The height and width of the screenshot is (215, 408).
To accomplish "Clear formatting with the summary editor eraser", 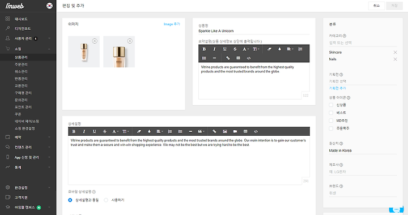I will (x=269, y=49).
